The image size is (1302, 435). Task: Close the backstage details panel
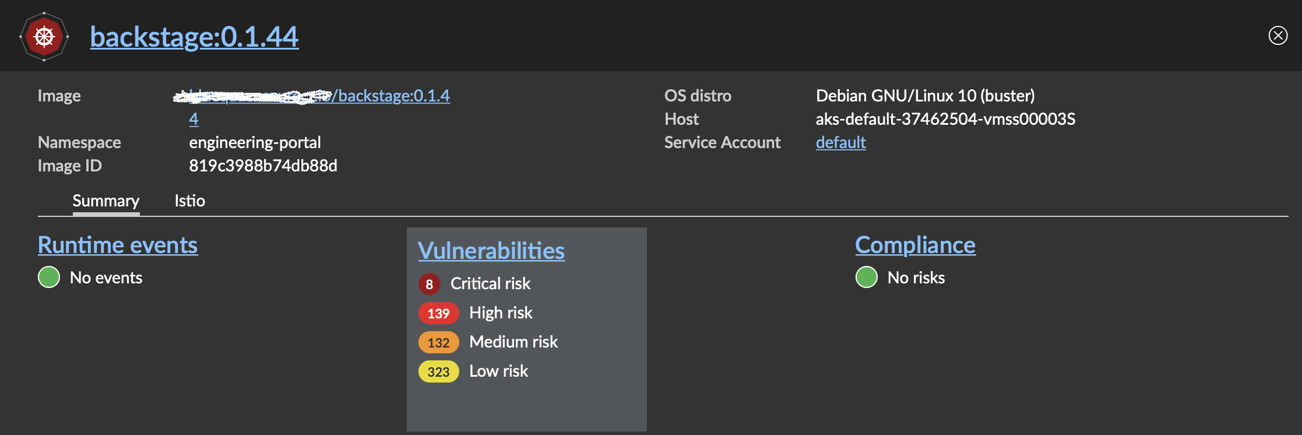1278,36
